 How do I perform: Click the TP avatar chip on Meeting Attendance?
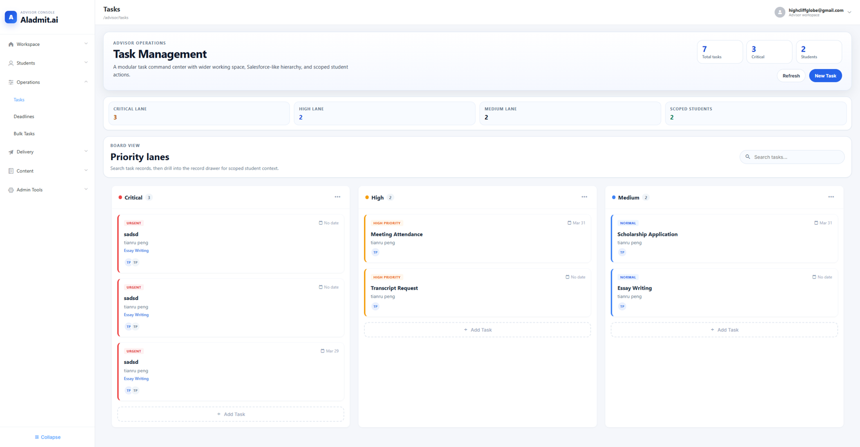click(375, 252)
